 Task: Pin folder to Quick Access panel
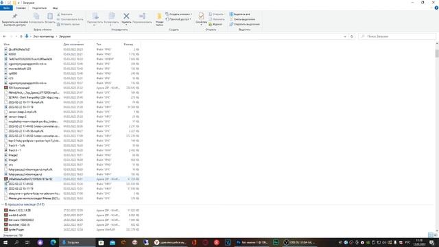(14, 20)
